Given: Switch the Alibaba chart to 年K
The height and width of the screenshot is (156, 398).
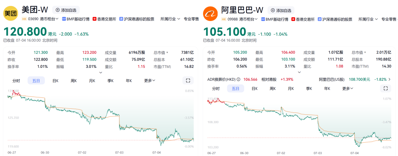Looking at the screenshot, I should pyautogui.click(x=327, y=89).
